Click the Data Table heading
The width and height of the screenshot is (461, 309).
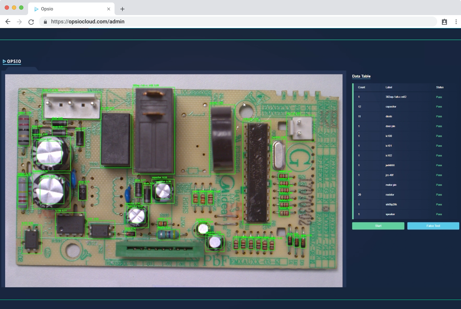(361, 76)
